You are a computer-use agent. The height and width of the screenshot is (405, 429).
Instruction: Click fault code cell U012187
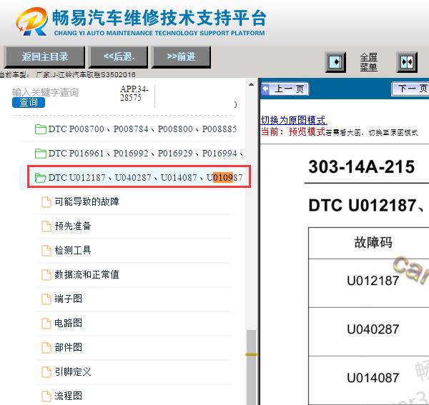pyautogui.click(x=373, y=281)
